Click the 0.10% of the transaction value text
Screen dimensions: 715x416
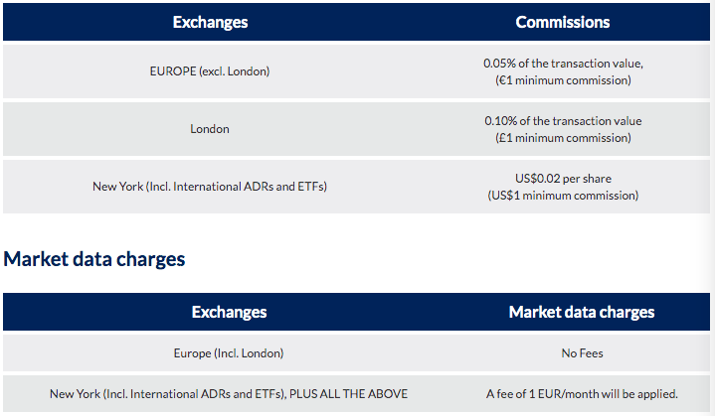pos(563,121)
